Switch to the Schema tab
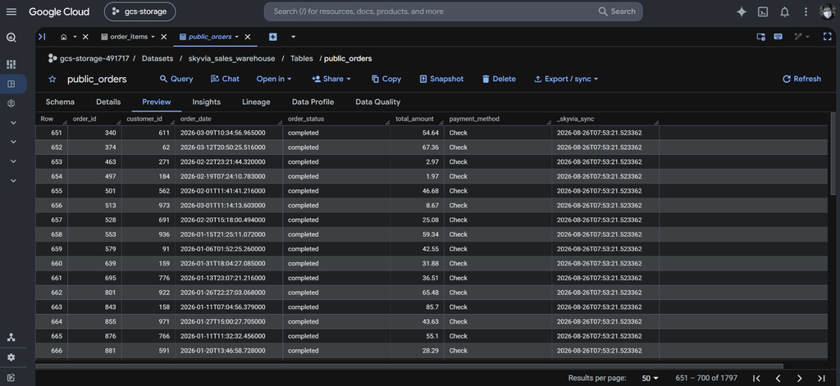The width and height of the screenshot is (840, 386). 60,102
